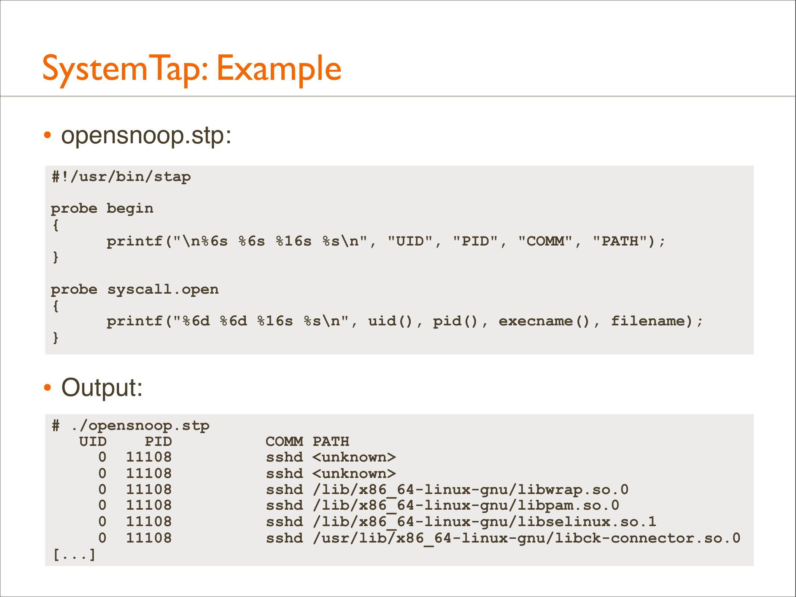The image size is (796, 597).
Task: Click the # ./opensnoop.stp command line
Action: (131, 425)
